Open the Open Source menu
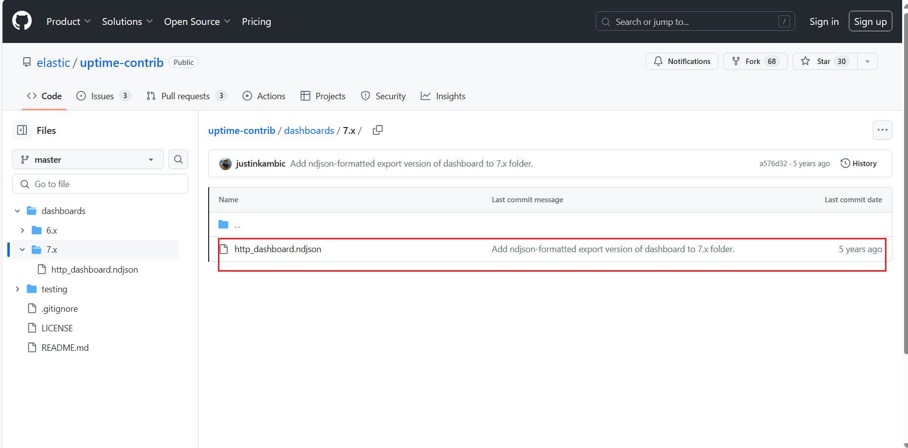This screenshot has width=908, height=448. tap(197, 21)
